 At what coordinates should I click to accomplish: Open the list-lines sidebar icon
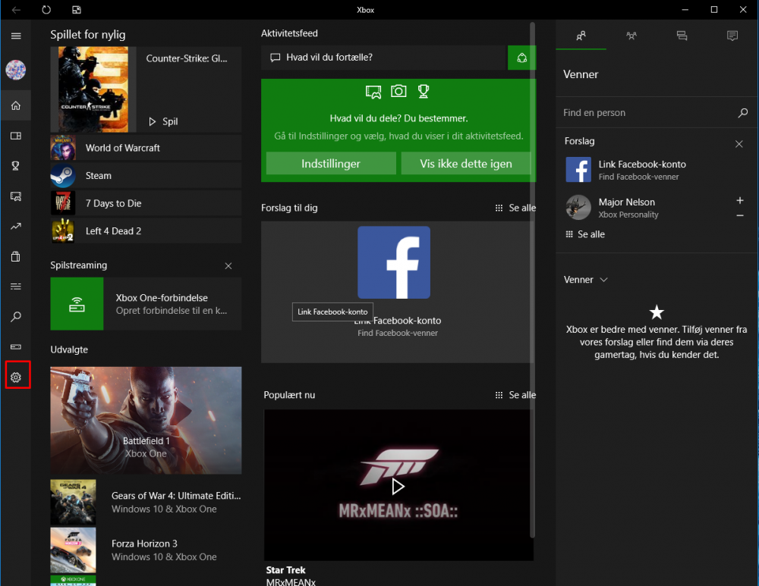point(16,287)
